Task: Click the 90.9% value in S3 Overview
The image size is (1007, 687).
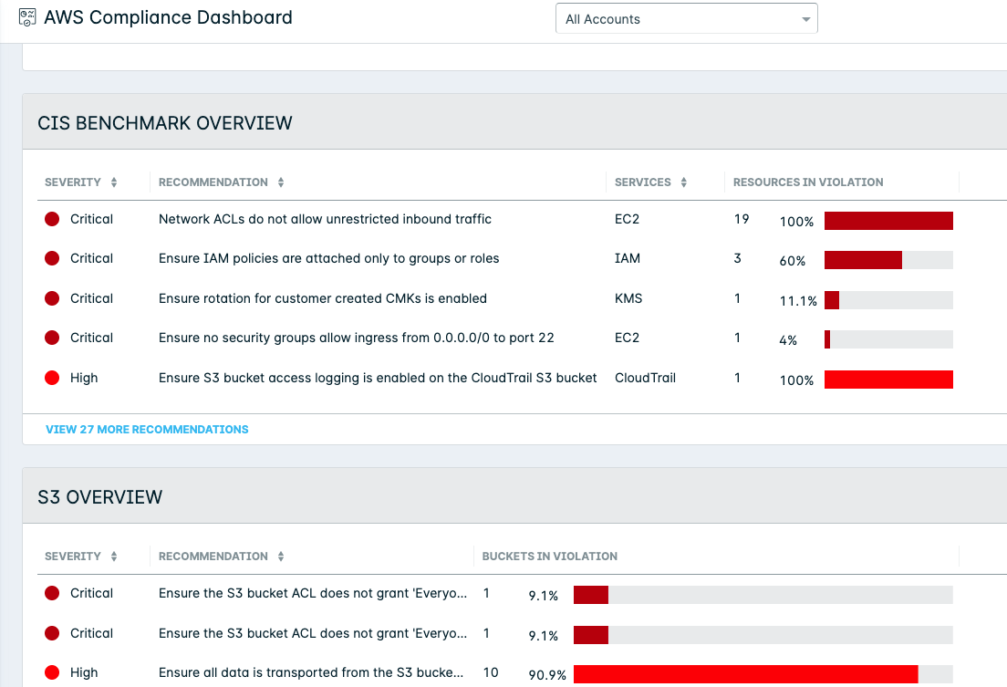Action: click(547, 675)
